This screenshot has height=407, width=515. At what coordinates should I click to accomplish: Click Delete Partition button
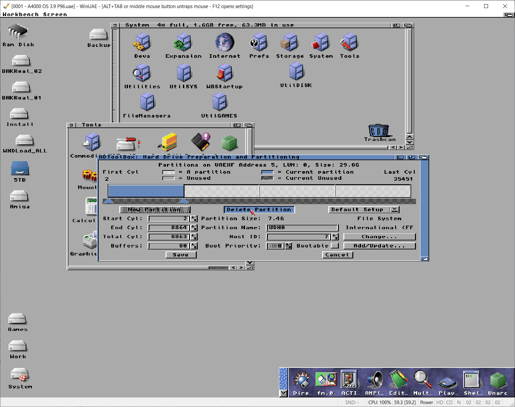[x=259, y=210]
